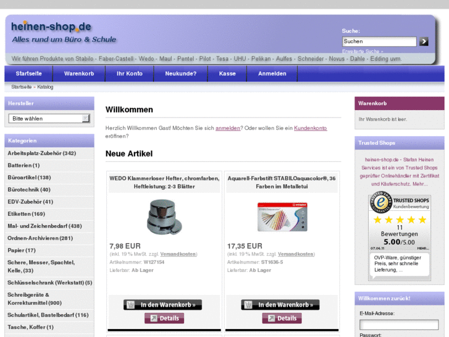
Task: Open category Bürotechnik (40)
Action: tap(29, 190)
